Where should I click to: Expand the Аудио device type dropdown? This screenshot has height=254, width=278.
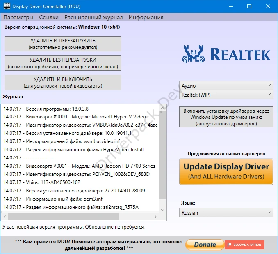(226, 85)
